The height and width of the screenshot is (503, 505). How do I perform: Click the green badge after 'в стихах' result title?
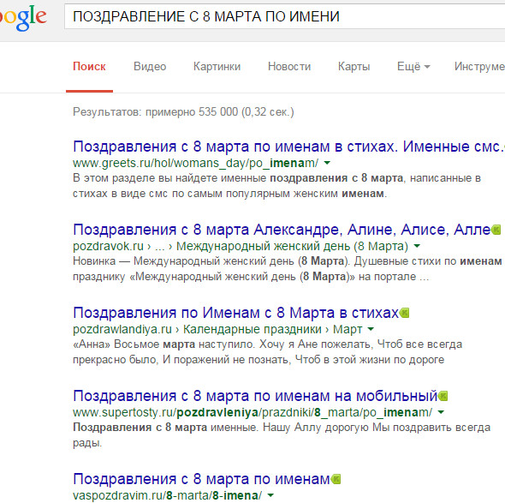(x=404, y=313)
